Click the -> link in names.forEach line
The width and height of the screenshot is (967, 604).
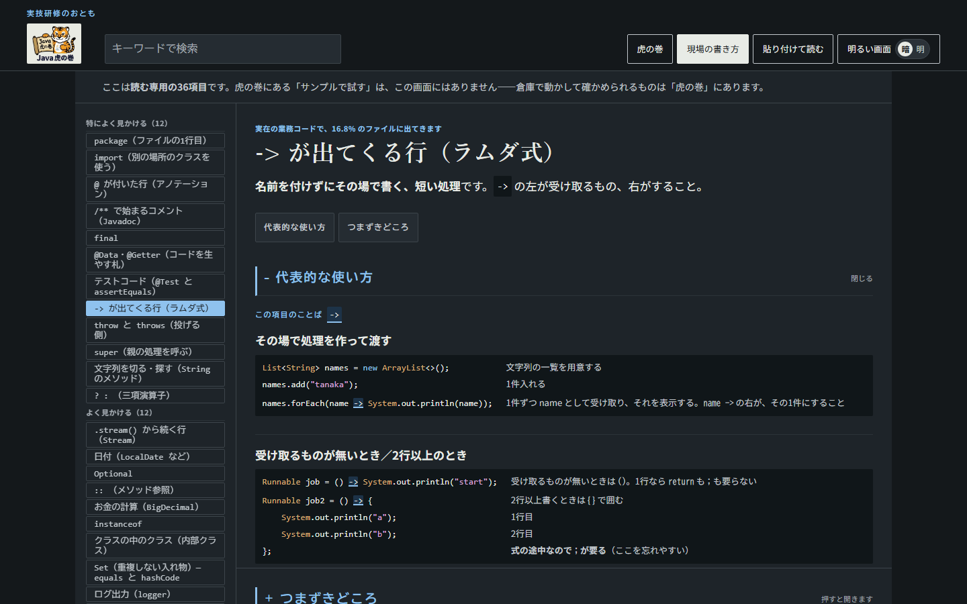click(358, 403)
